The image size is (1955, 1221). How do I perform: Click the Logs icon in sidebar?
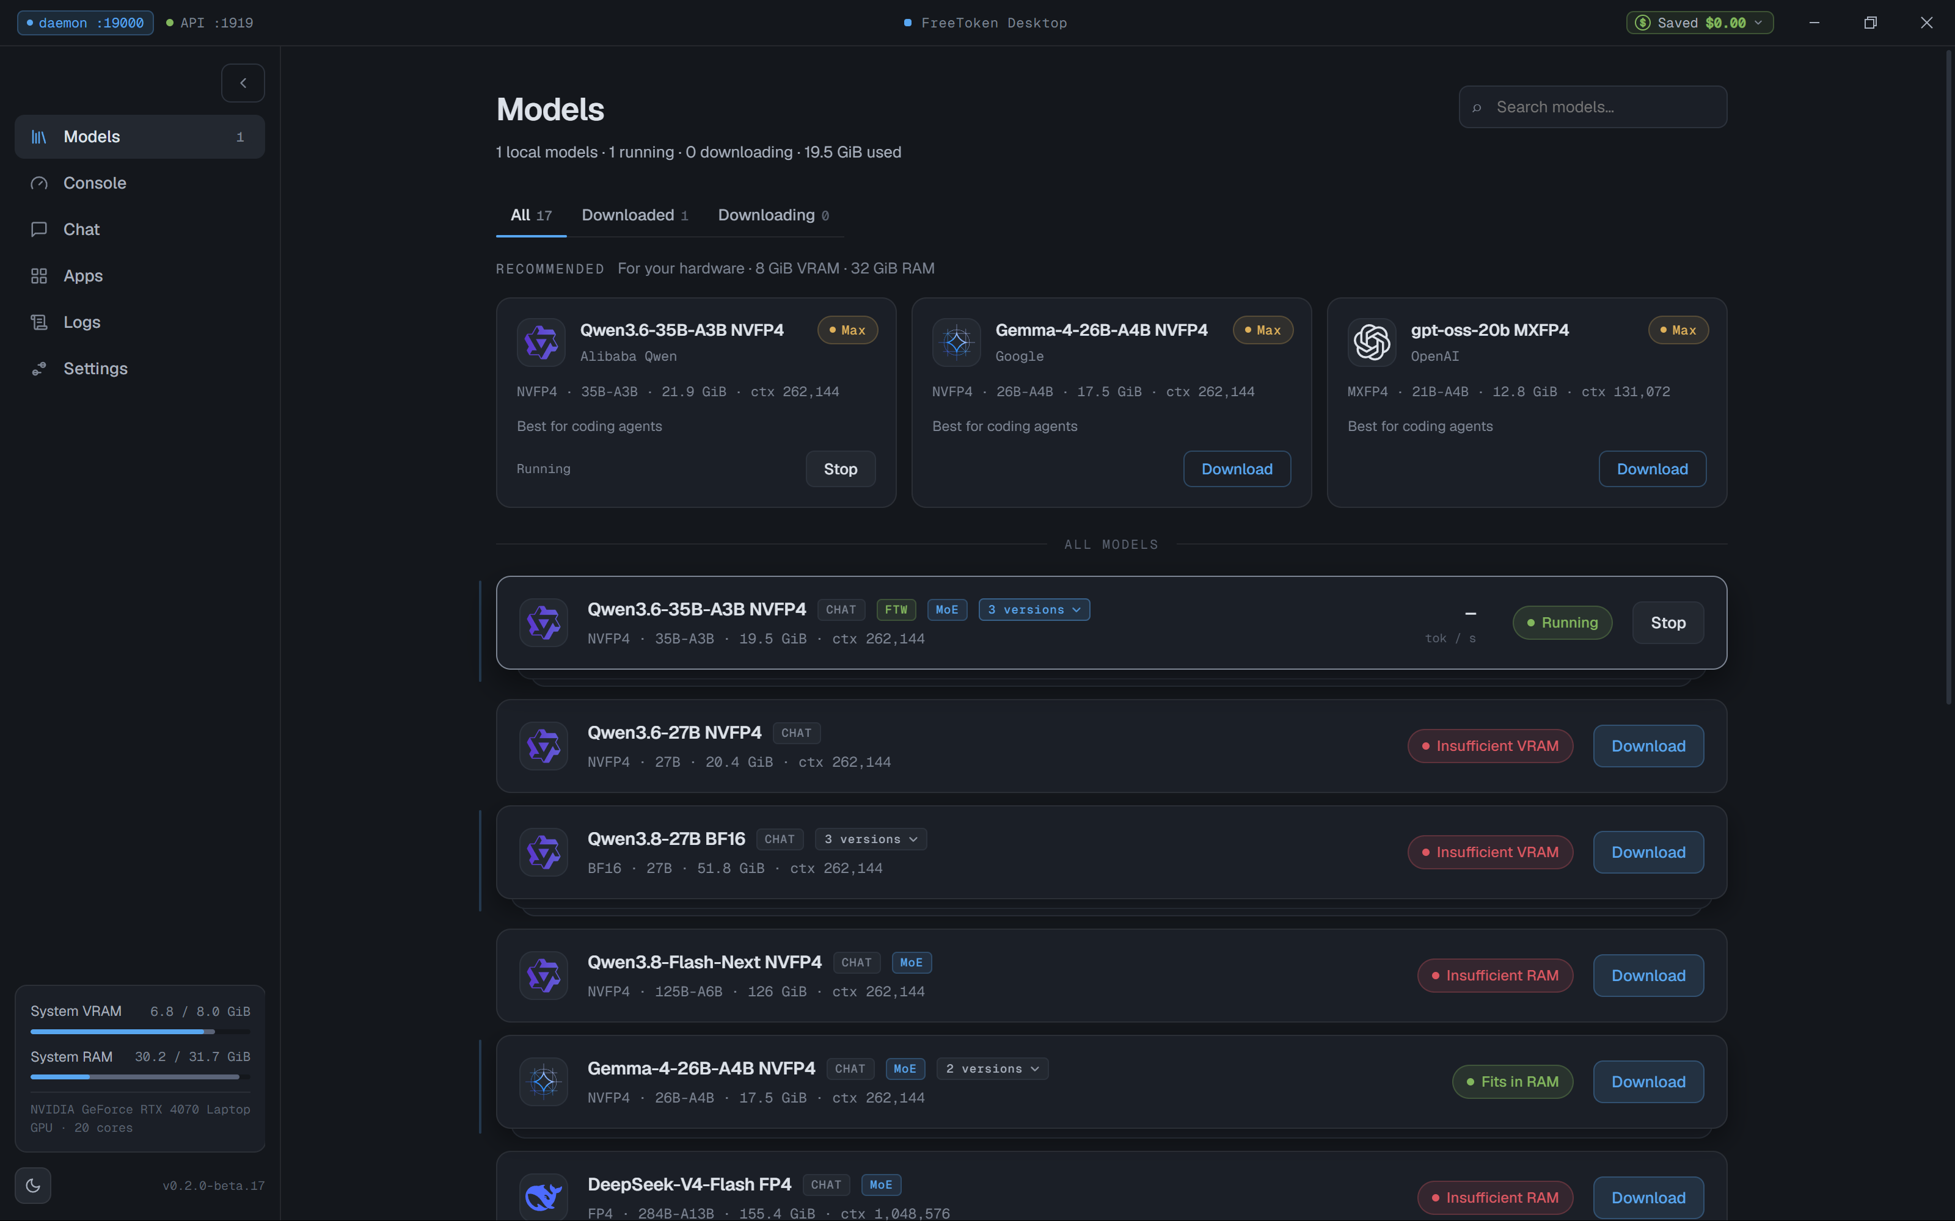pos(38,322)
